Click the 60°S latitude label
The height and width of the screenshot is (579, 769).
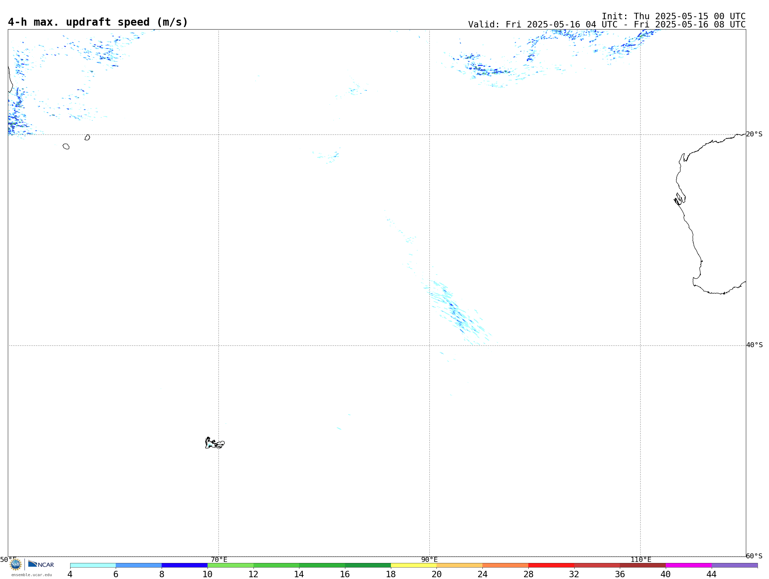coord(754,556)
